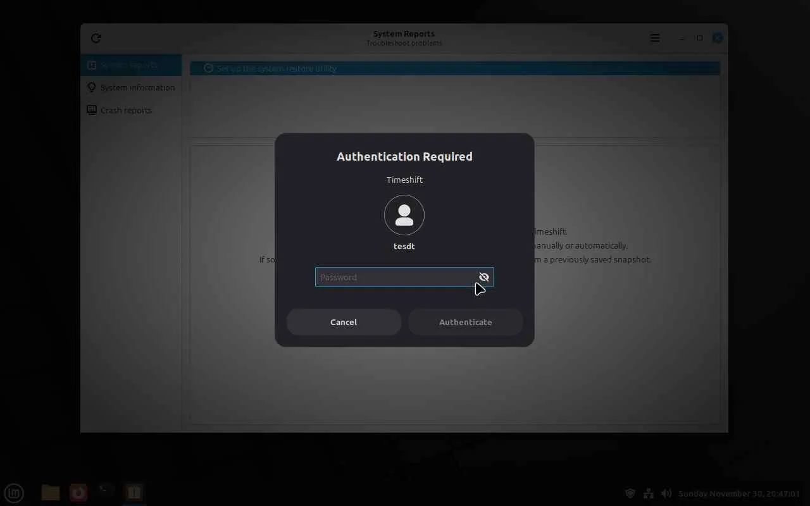Open Crash reports in the sidebar
The width and height of the screenshot is (810, 506).
click(x=131, y=110)
